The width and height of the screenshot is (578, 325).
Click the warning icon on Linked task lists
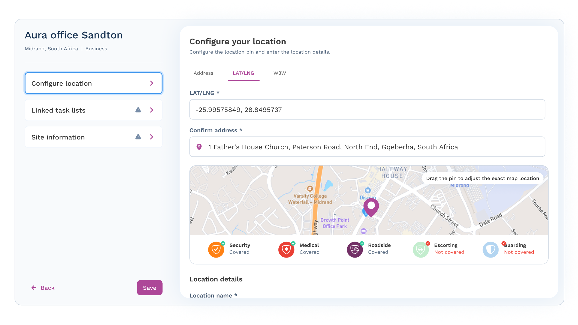point(138,110)
